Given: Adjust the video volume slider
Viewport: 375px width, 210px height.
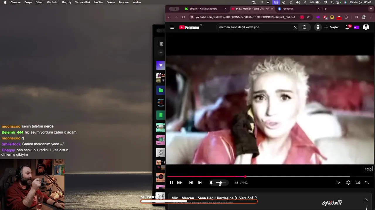Looking at the screenshot, I should coord(221,183).
